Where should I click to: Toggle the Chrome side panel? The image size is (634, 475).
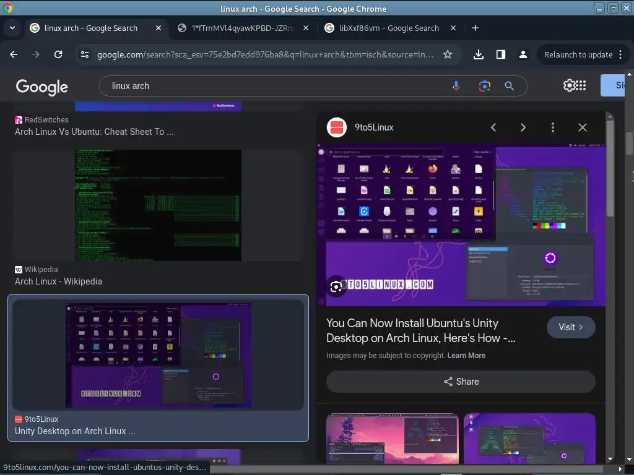[x=500, y=54]
